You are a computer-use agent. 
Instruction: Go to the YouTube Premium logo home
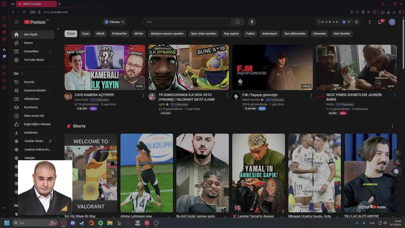36,22
